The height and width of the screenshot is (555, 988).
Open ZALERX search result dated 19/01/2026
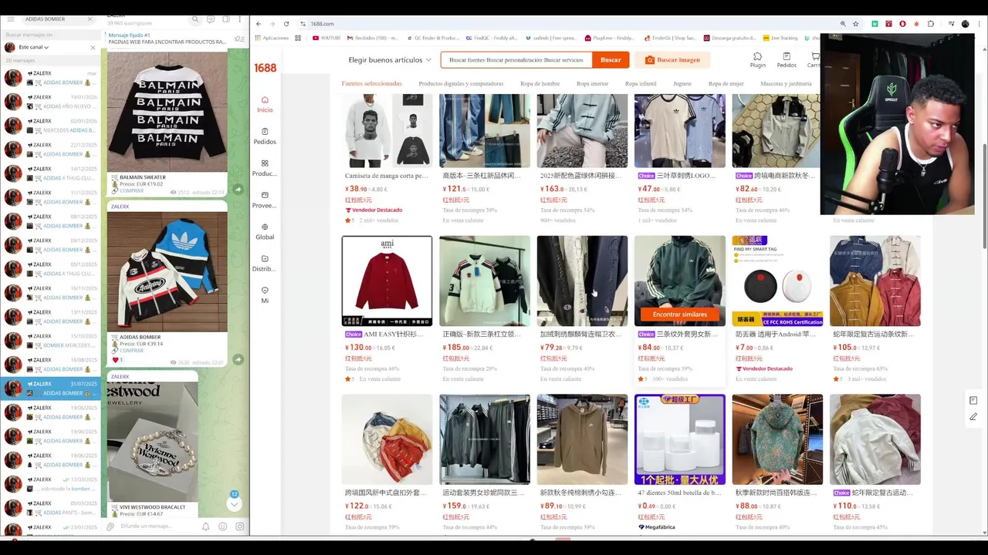pyautogui.click(x=51, y=102)
